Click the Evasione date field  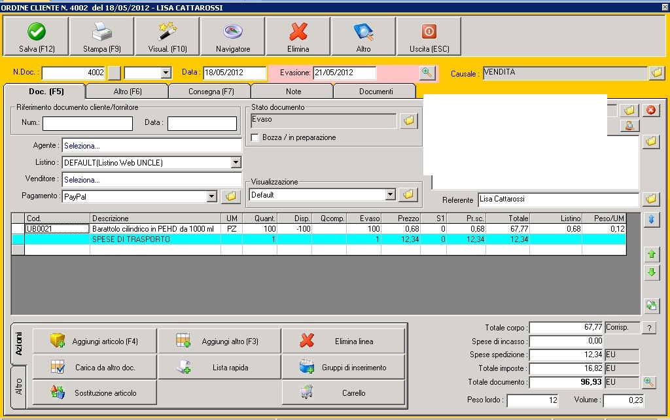tap(344, 73)
